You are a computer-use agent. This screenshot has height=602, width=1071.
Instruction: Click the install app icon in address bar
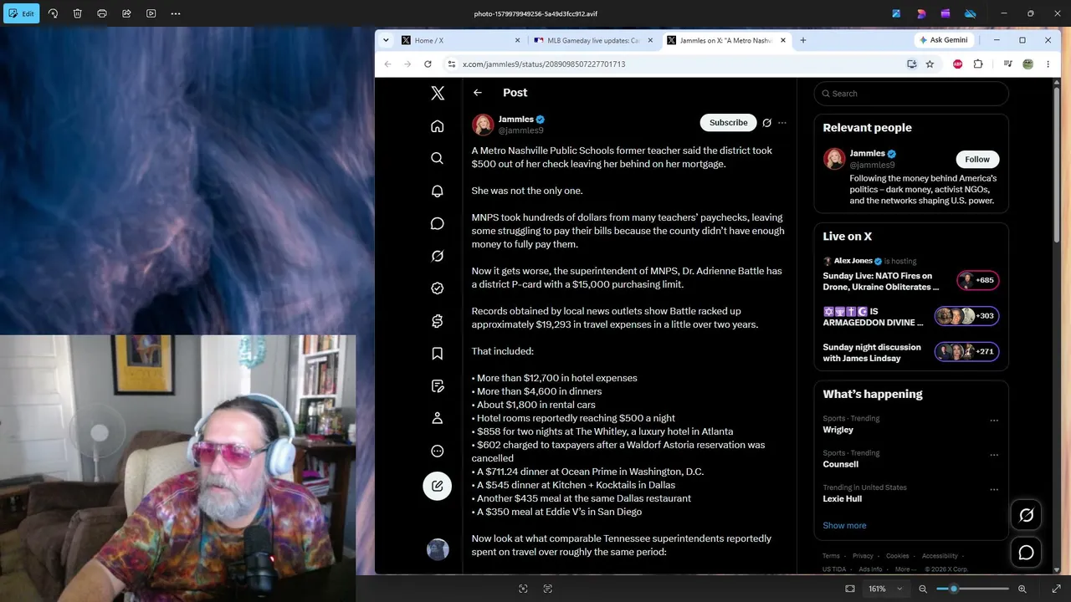[x=912, y=64]
